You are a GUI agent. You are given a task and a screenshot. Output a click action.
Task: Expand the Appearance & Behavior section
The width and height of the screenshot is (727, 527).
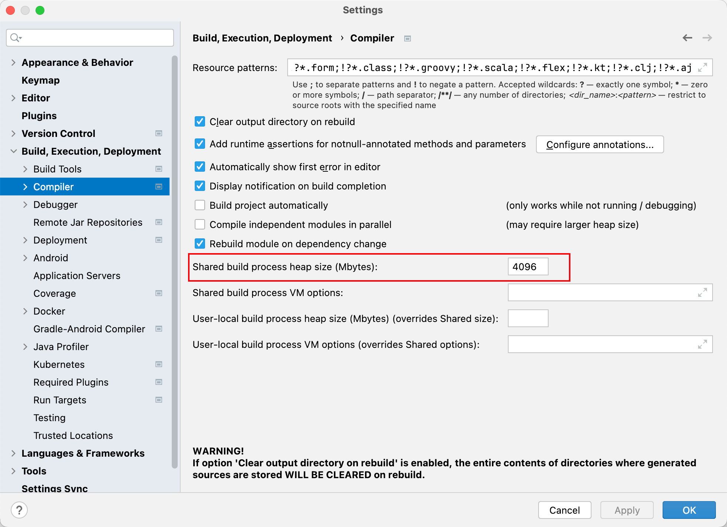(x=14, y=63)
